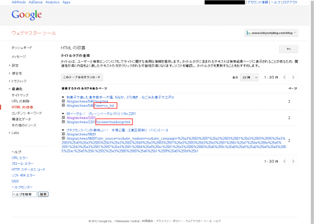Go to previous page in top pagination
The image size is (314, 224).
[285, 77]
